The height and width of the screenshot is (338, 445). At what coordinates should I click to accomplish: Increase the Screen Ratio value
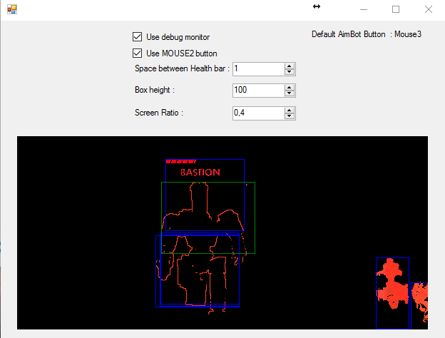(290, 111)
